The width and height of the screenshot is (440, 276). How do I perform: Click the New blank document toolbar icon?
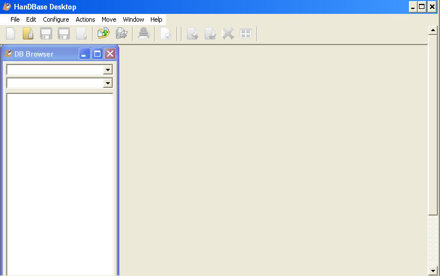(11, 33)
